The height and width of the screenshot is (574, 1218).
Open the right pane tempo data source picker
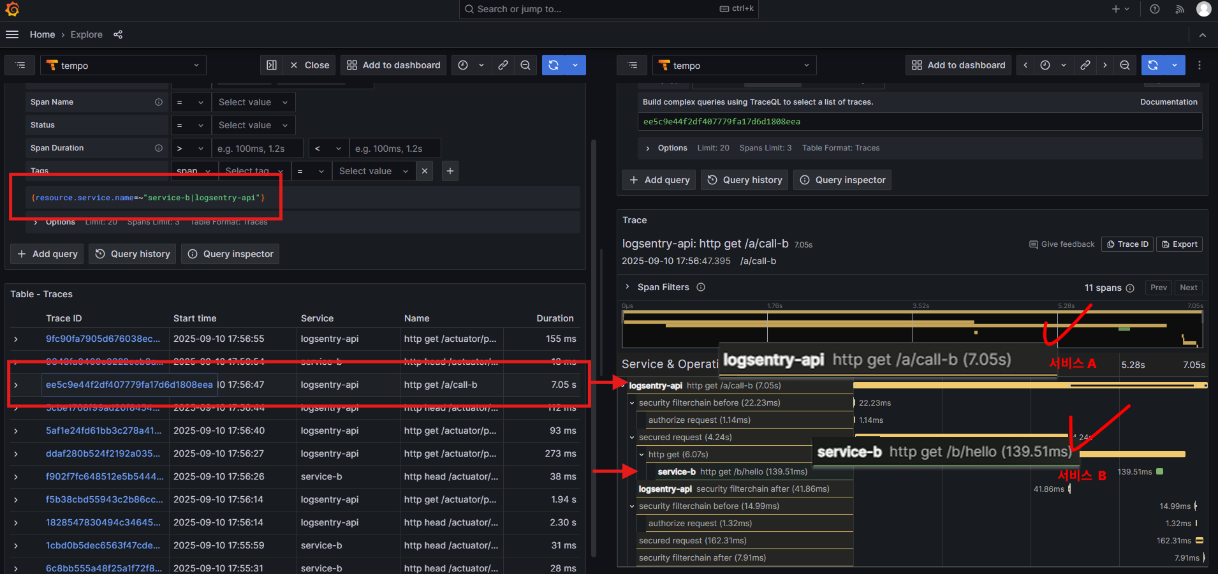(735, 65)
